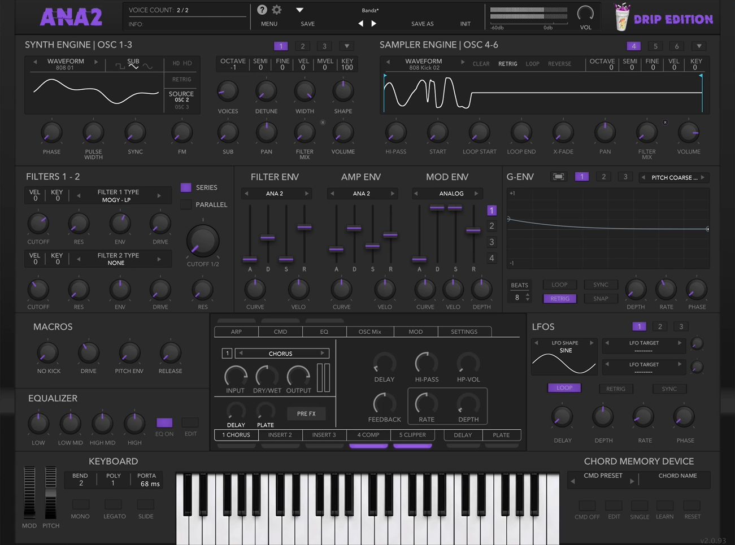Click the G-ENV display view icon
Screen dimensions: 735x545
558,177
